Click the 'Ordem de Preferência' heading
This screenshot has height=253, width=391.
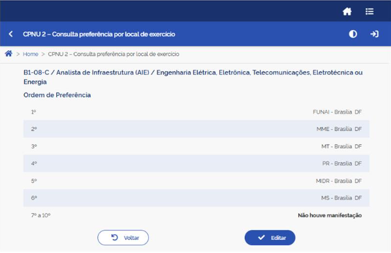pyautogui.click(x=57, y=95)
